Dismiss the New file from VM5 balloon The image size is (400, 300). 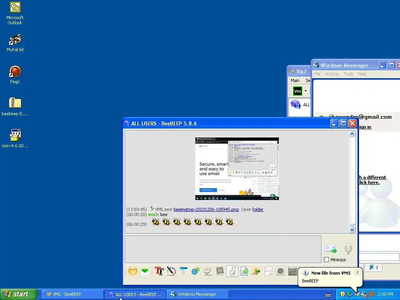tap(357, 272)
